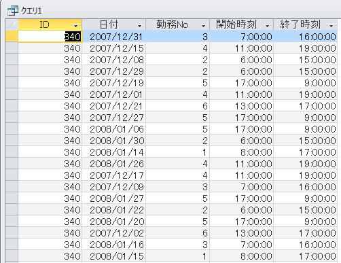341x263 pixels.
Task: Click date cell 2007/12/19
Action: pyautogui.click(x=114, y=83)
